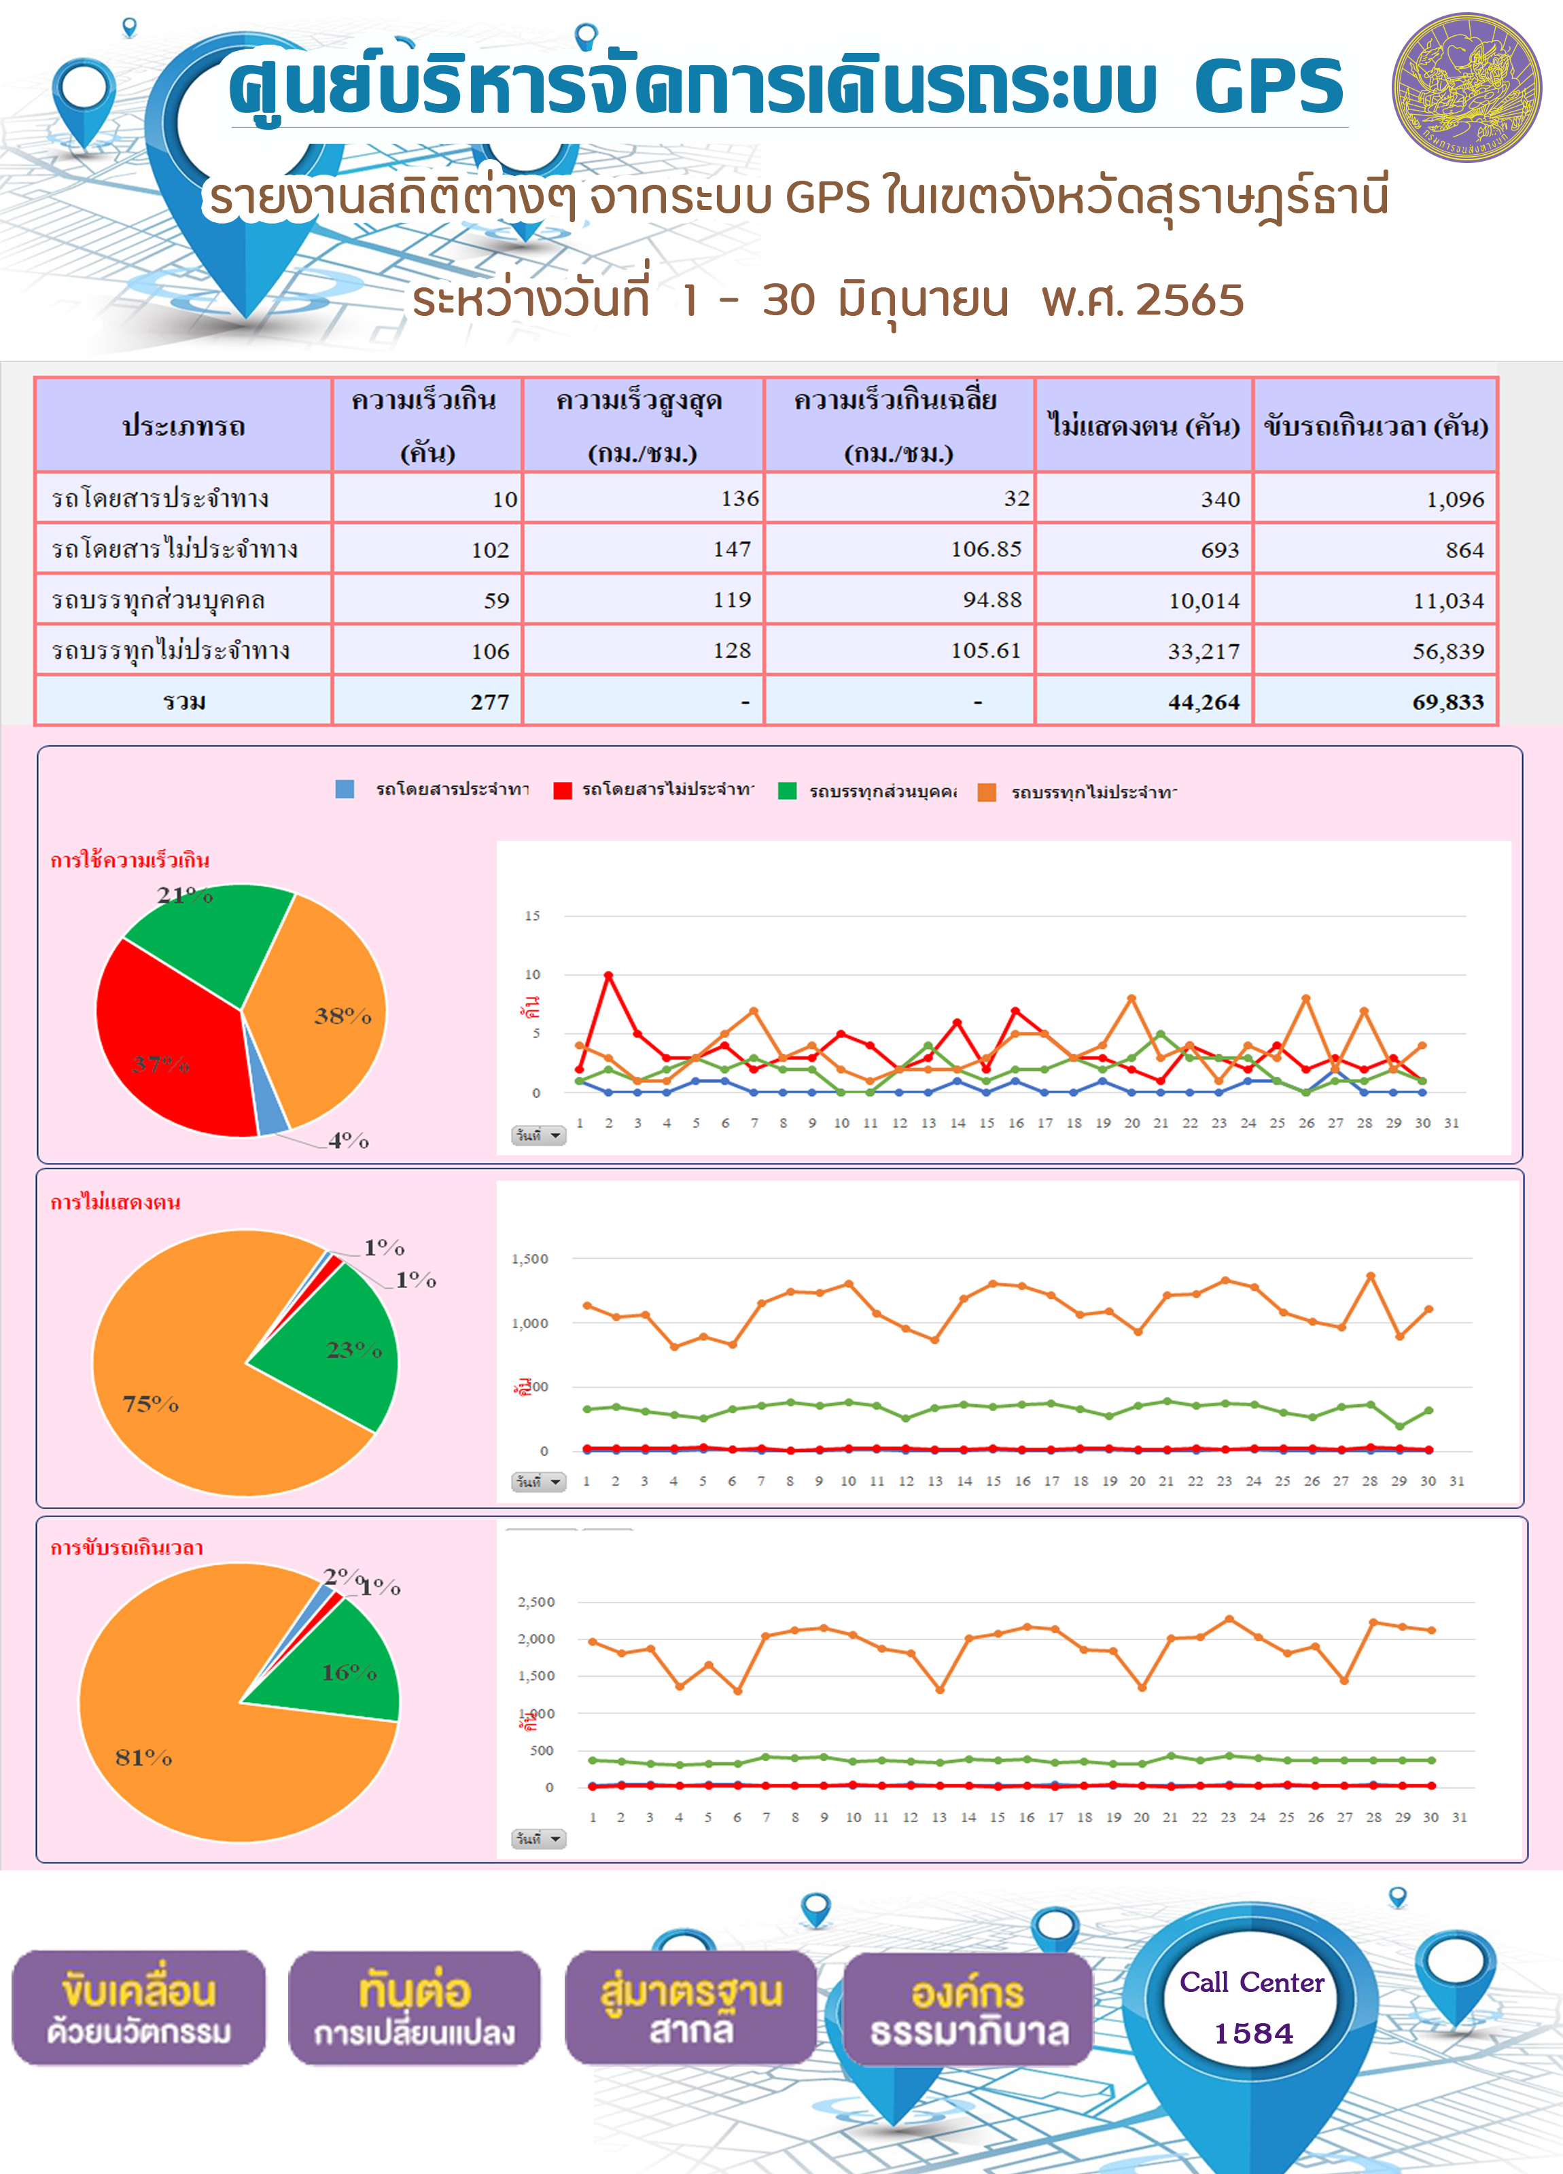This screenshot has width=1563, height=2174.
Task: Click the green รถบรรทุกส่วนบุคคล legend swatch
Action: (787, 791)
